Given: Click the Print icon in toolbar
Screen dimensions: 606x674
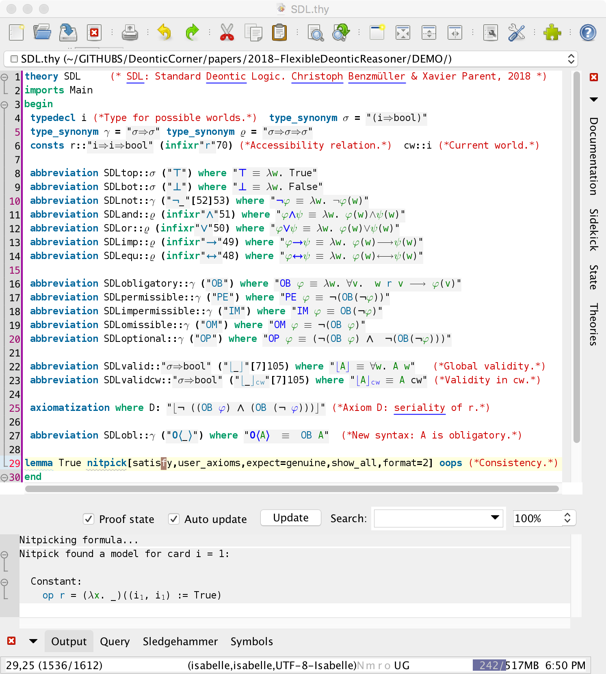Looking at the screenshot, I should [130, 32].
